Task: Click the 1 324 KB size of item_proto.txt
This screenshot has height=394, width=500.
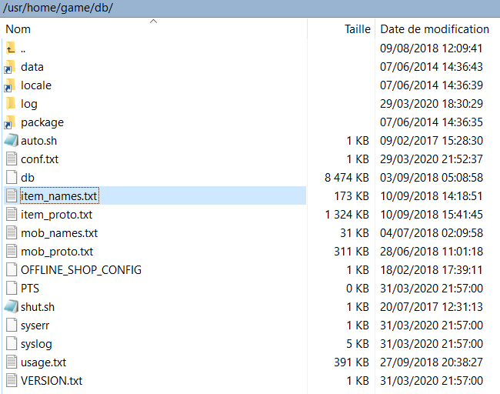Action: [347, 215]
